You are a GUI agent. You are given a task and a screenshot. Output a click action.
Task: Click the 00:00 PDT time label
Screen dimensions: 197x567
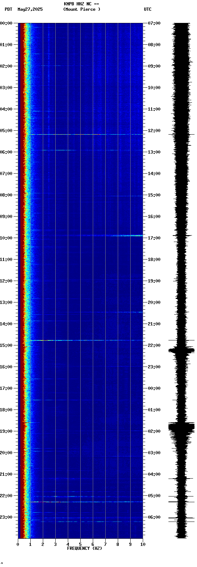point(6,23)
